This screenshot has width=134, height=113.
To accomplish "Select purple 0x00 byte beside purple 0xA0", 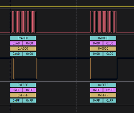I will click(29, 43).
